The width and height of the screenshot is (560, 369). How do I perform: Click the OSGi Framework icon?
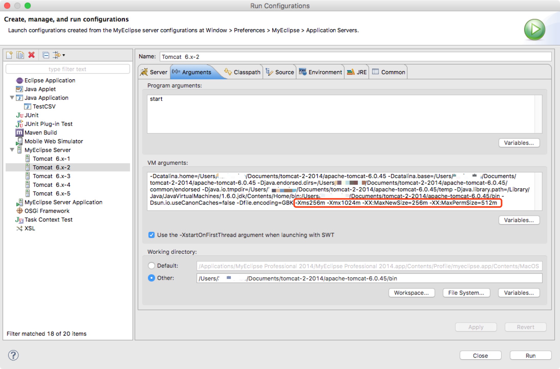(19, 211)
